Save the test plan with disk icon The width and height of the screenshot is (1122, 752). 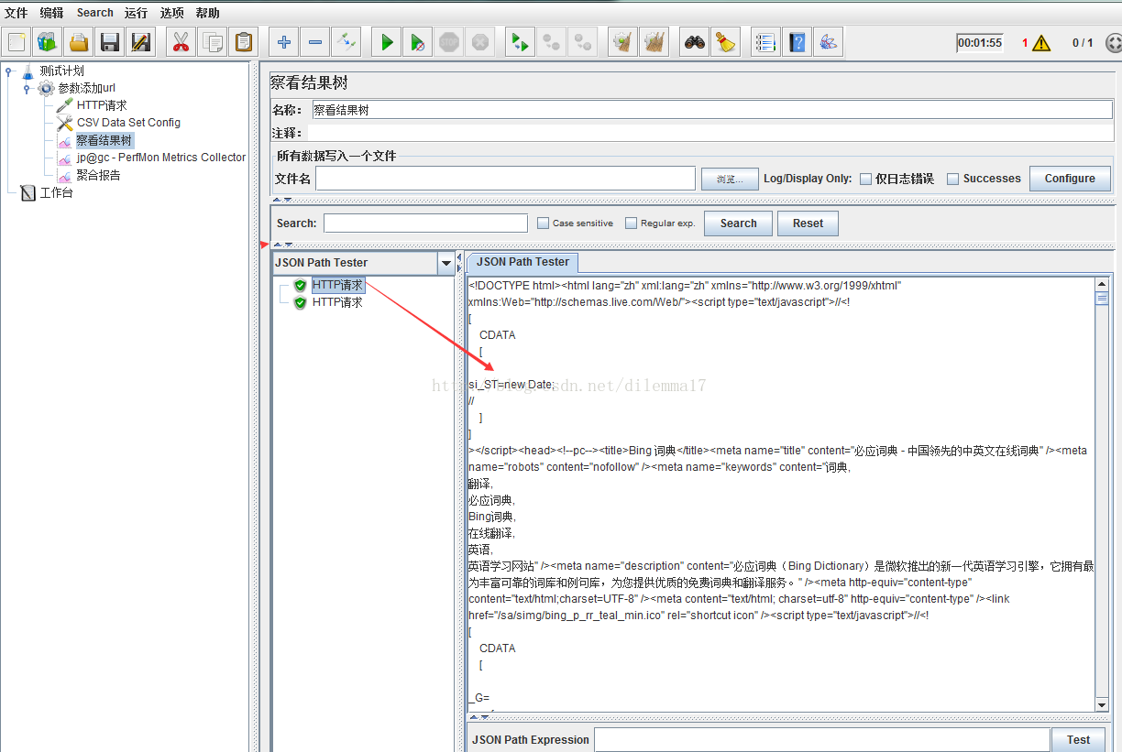(110, 42)
